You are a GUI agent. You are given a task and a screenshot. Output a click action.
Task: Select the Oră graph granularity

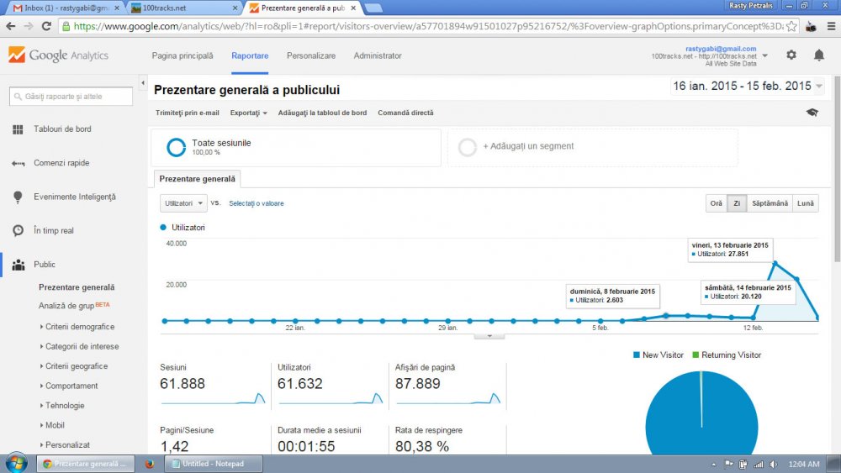[x=716, y=203]
